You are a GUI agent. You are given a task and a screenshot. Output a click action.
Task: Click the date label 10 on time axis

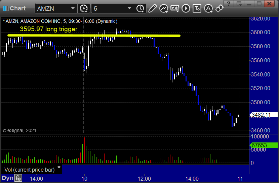84,179
